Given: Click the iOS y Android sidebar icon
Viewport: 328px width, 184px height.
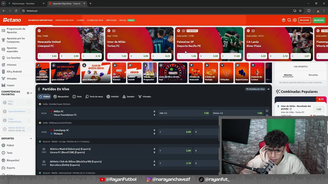Looking at the screenshot, I should pos(3,72).
